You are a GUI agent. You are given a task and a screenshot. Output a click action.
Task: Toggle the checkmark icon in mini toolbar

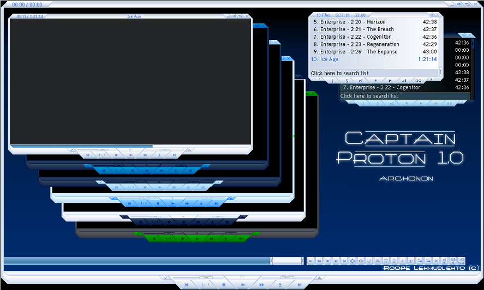click(x=369, y=261)
